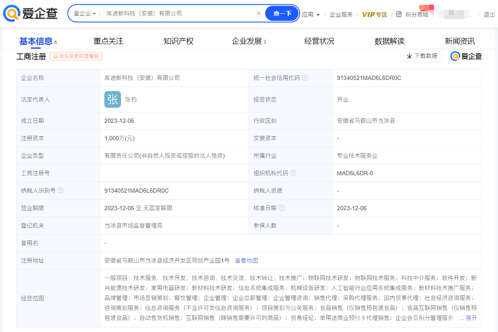498x332 pixels.
Task: Click the organization code MAD6L6DR-0
Action: [355, 173]
